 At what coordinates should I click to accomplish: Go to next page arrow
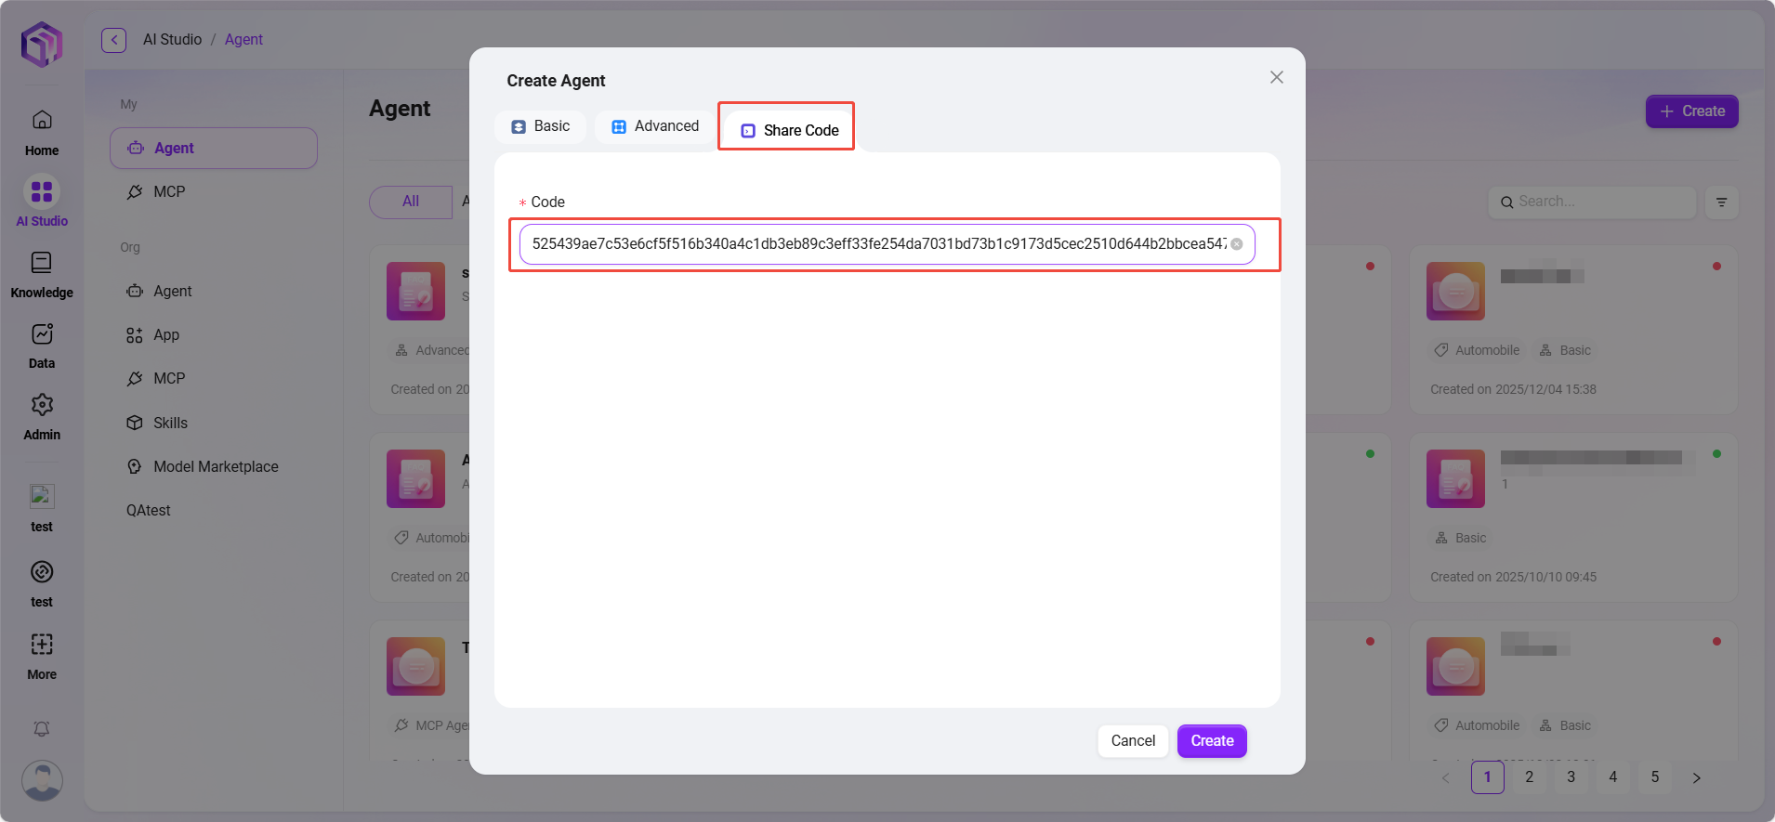1696,778
